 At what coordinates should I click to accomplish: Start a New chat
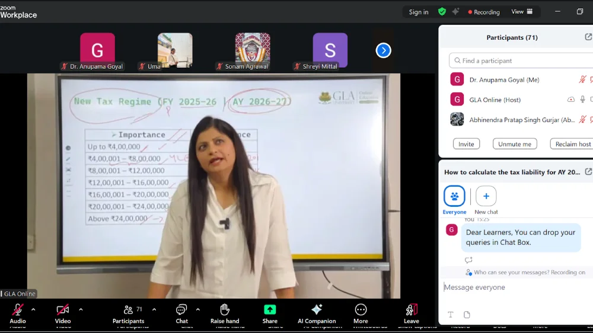486,196
